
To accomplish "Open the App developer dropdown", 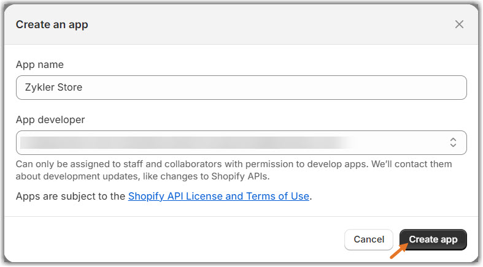I will click(x=241, y=143).
